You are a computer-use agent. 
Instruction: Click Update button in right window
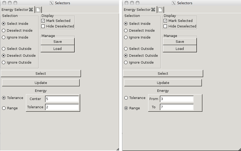pyautogui.click(x=163, y=83)
